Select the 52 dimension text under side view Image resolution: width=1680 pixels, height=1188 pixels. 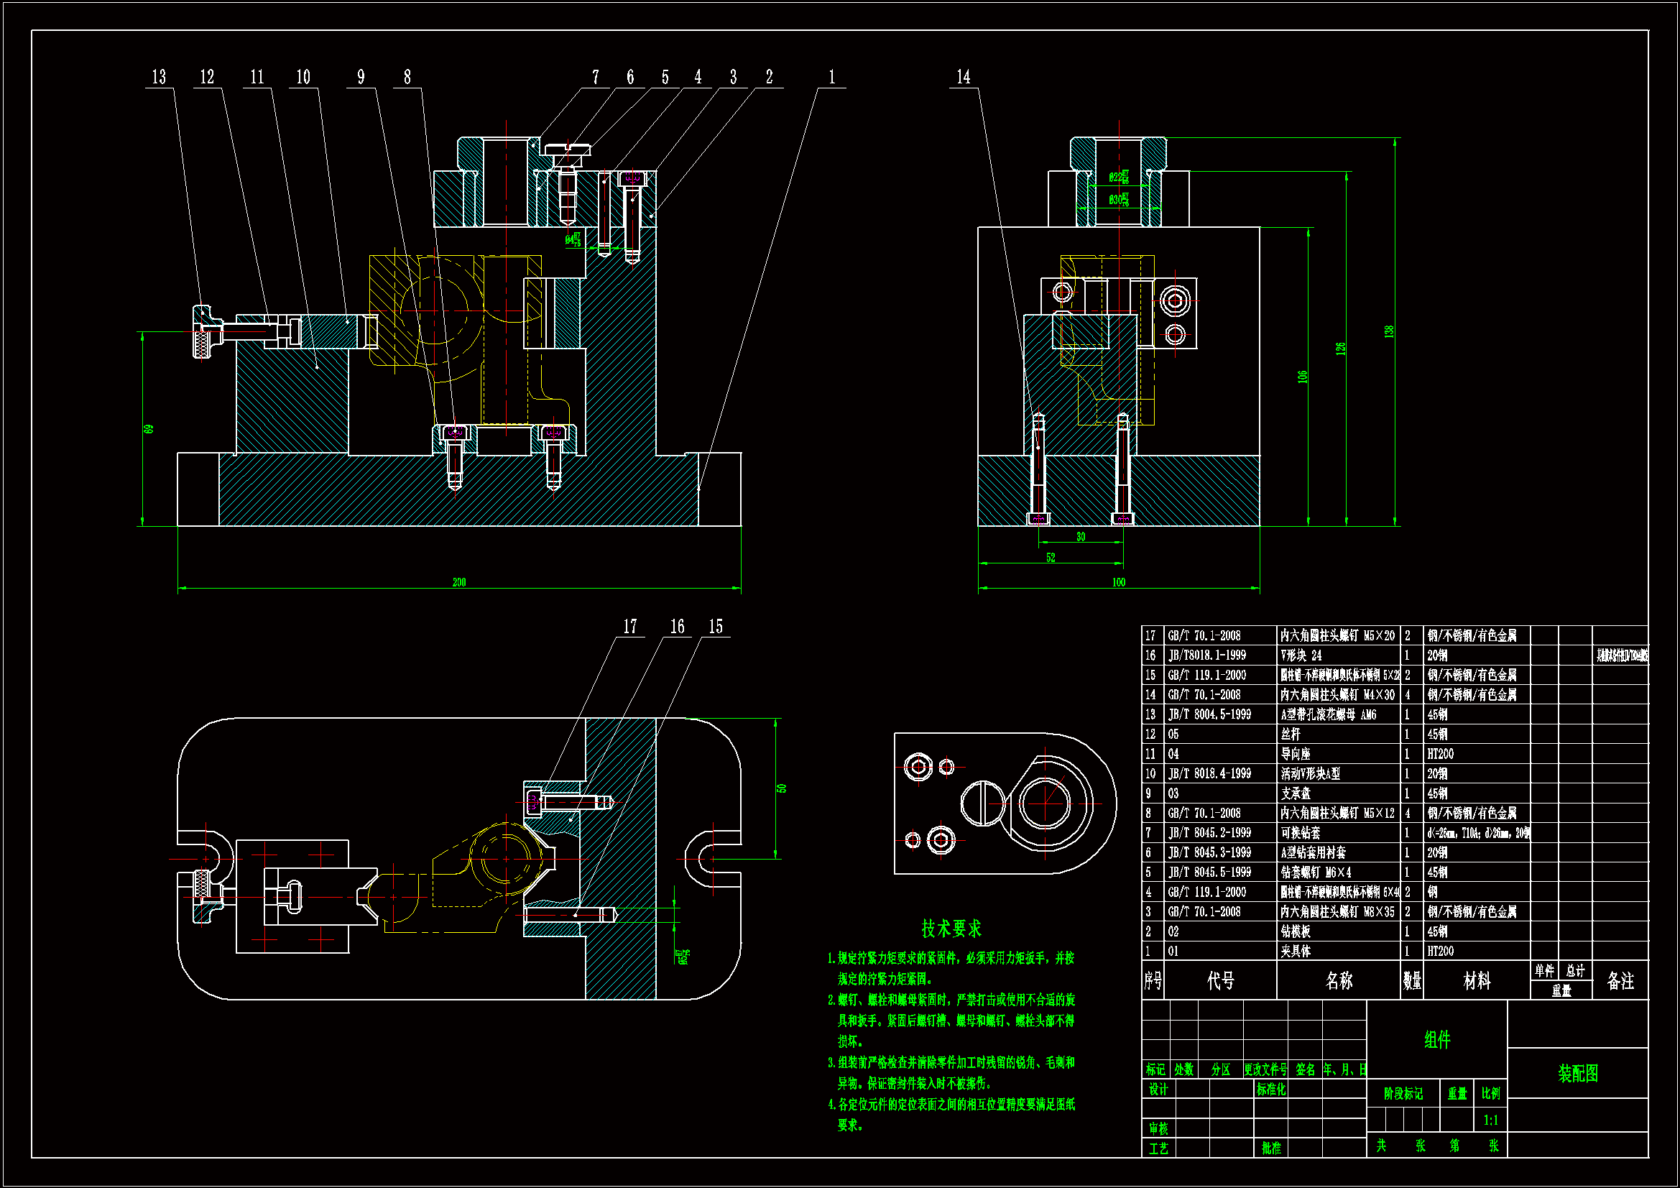point(1051,558)
